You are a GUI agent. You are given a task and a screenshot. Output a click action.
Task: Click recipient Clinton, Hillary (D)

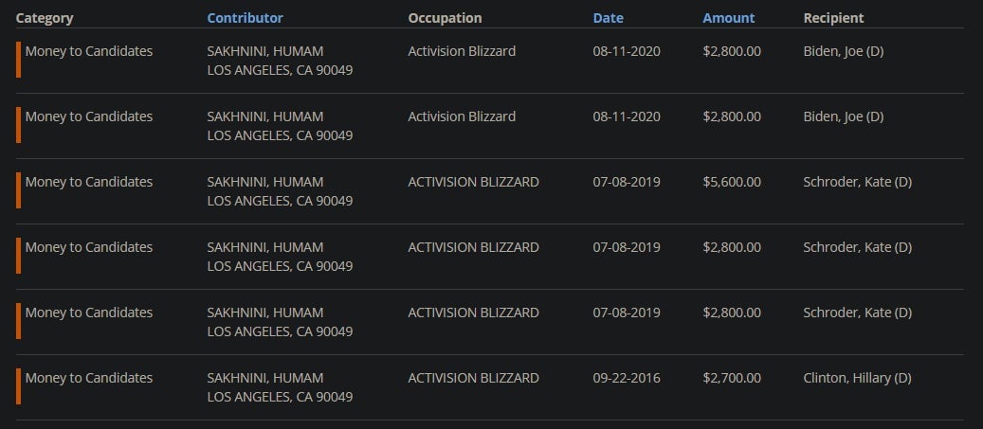[857, 378]
